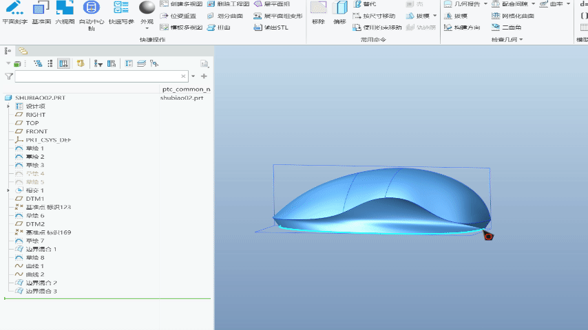Select DTM2 datum plane
This screenshot has height=330, width=588.
[x=30, y=224]
